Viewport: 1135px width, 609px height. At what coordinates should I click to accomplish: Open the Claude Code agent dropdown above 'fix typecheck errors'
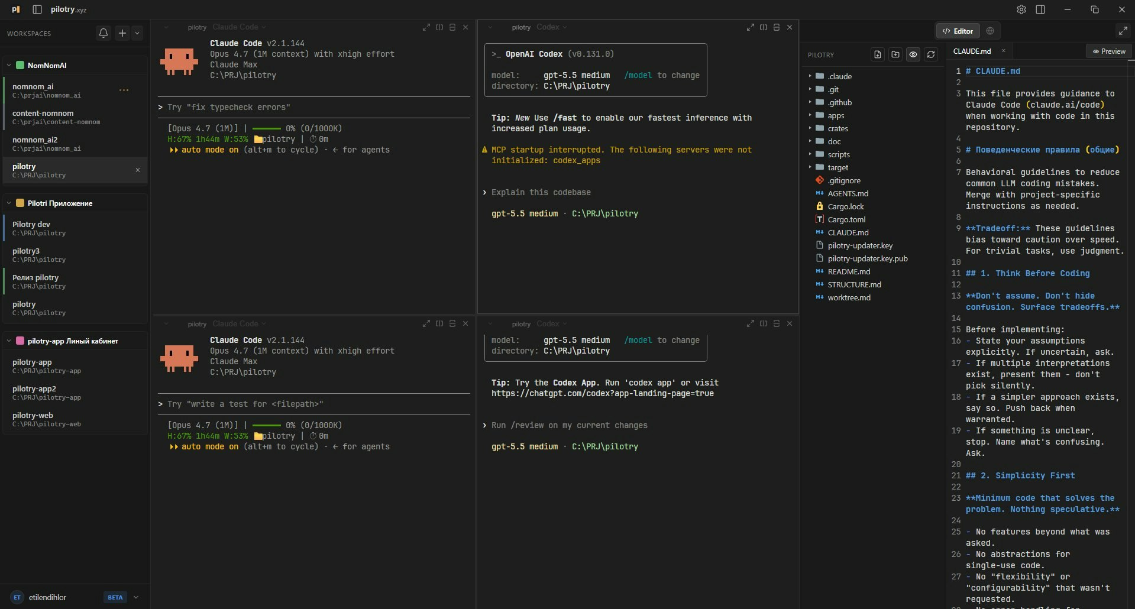pyautogui.click(x=239, y=27)
